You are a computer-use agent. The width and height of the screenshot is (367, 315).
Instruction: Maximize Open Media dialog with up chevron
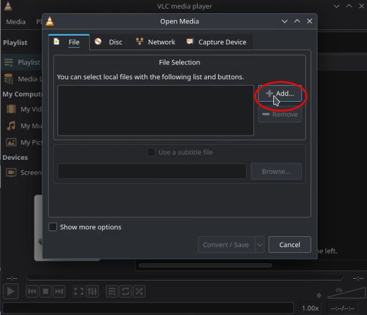297,21
